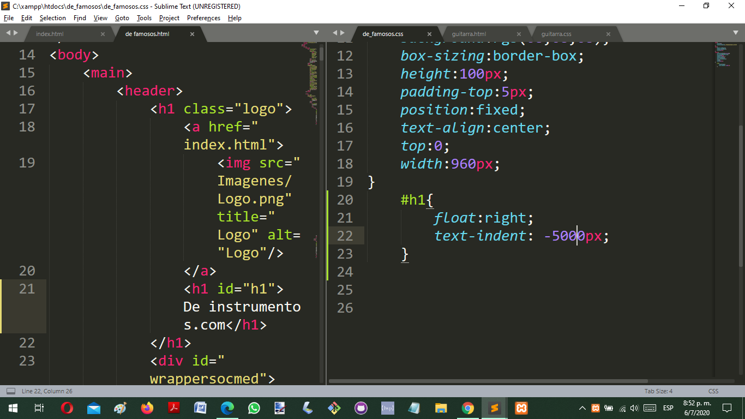Close the index.html tab

103,34
